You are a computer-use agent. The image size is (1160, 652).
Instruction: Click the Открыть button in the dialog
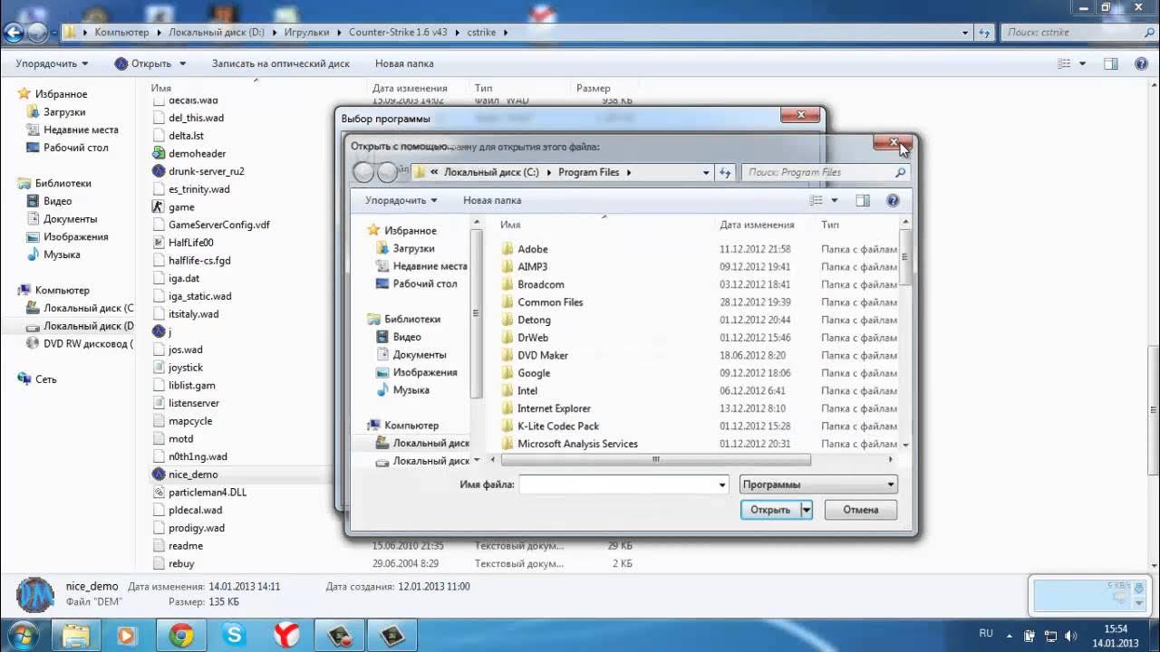click(x=770, y=510)
